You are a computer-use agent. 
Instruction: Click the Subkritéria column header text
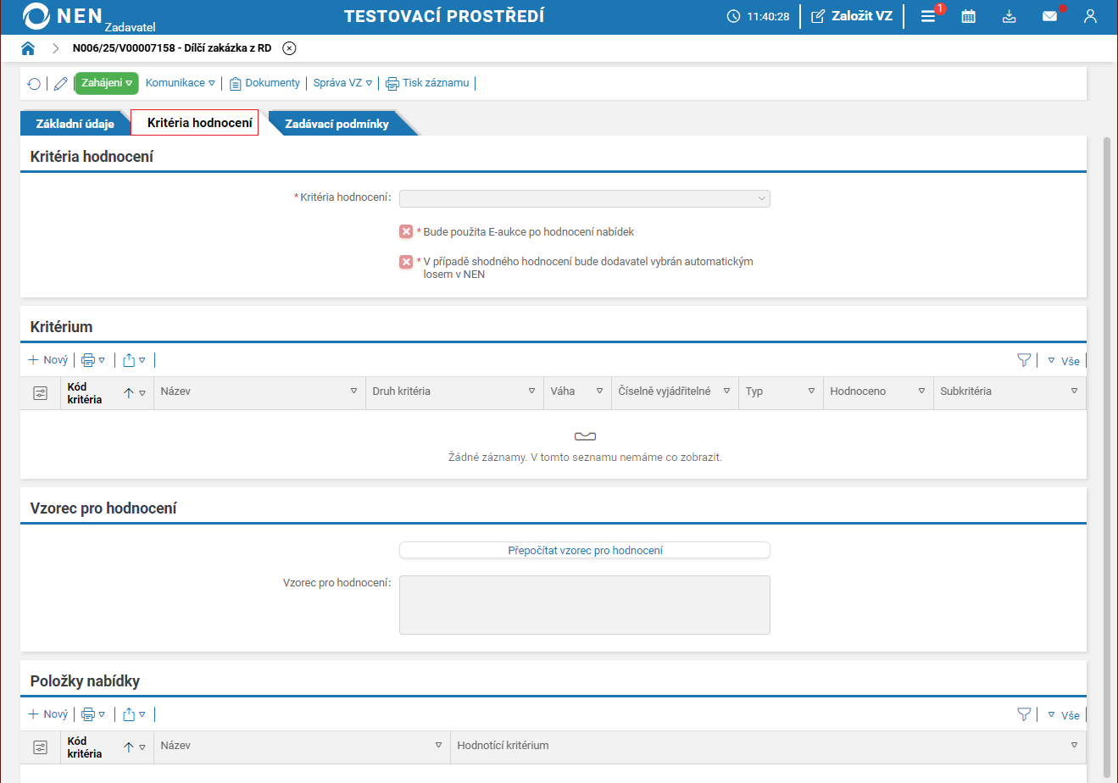966,391
